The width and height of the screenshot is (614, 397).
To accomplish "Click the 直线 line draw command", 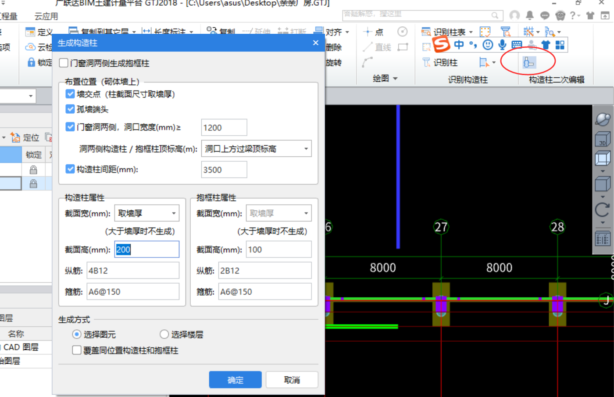I will pos(377,47).
